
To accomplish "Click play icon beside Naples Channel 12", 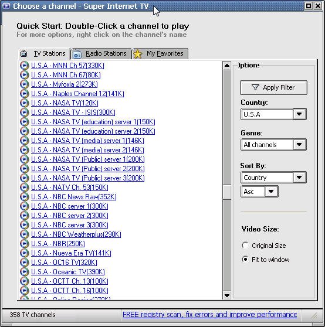I will click(x=24, y=94).
